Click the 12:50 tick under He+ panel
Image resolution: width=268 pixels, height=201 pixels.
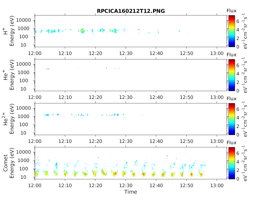pyautogui.click(x=186, y=97)
